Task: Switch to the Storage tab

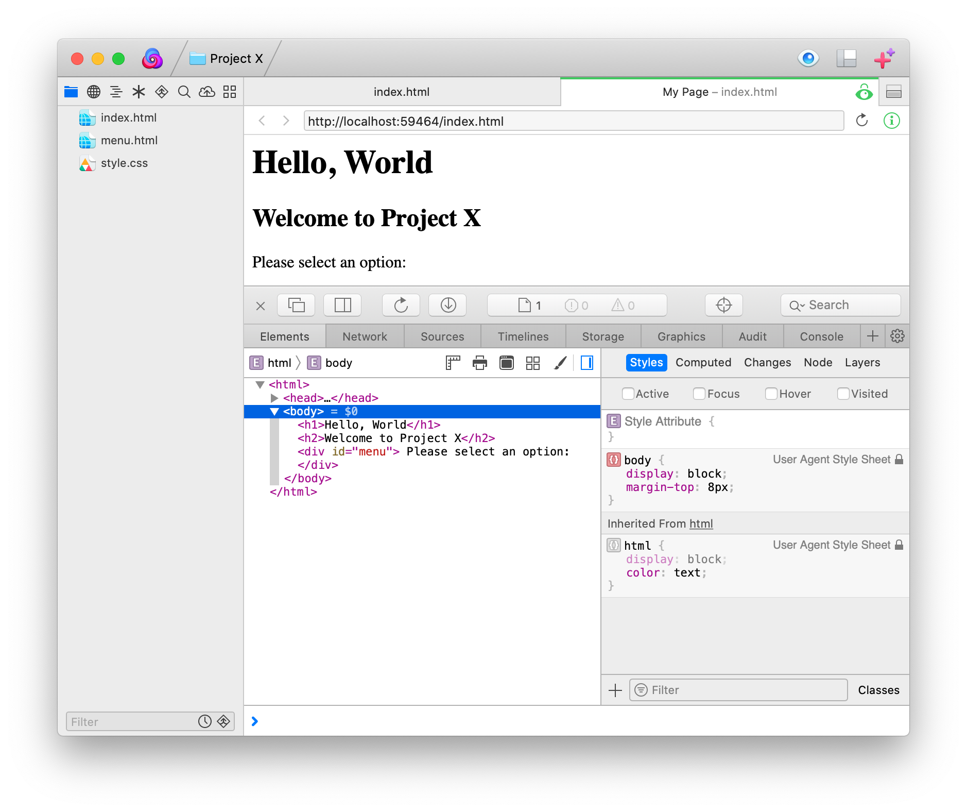Action: click(603, 336)
